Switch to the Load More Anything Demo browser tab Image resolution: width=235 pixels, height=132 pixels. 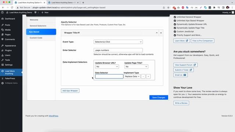coord(63,3)
